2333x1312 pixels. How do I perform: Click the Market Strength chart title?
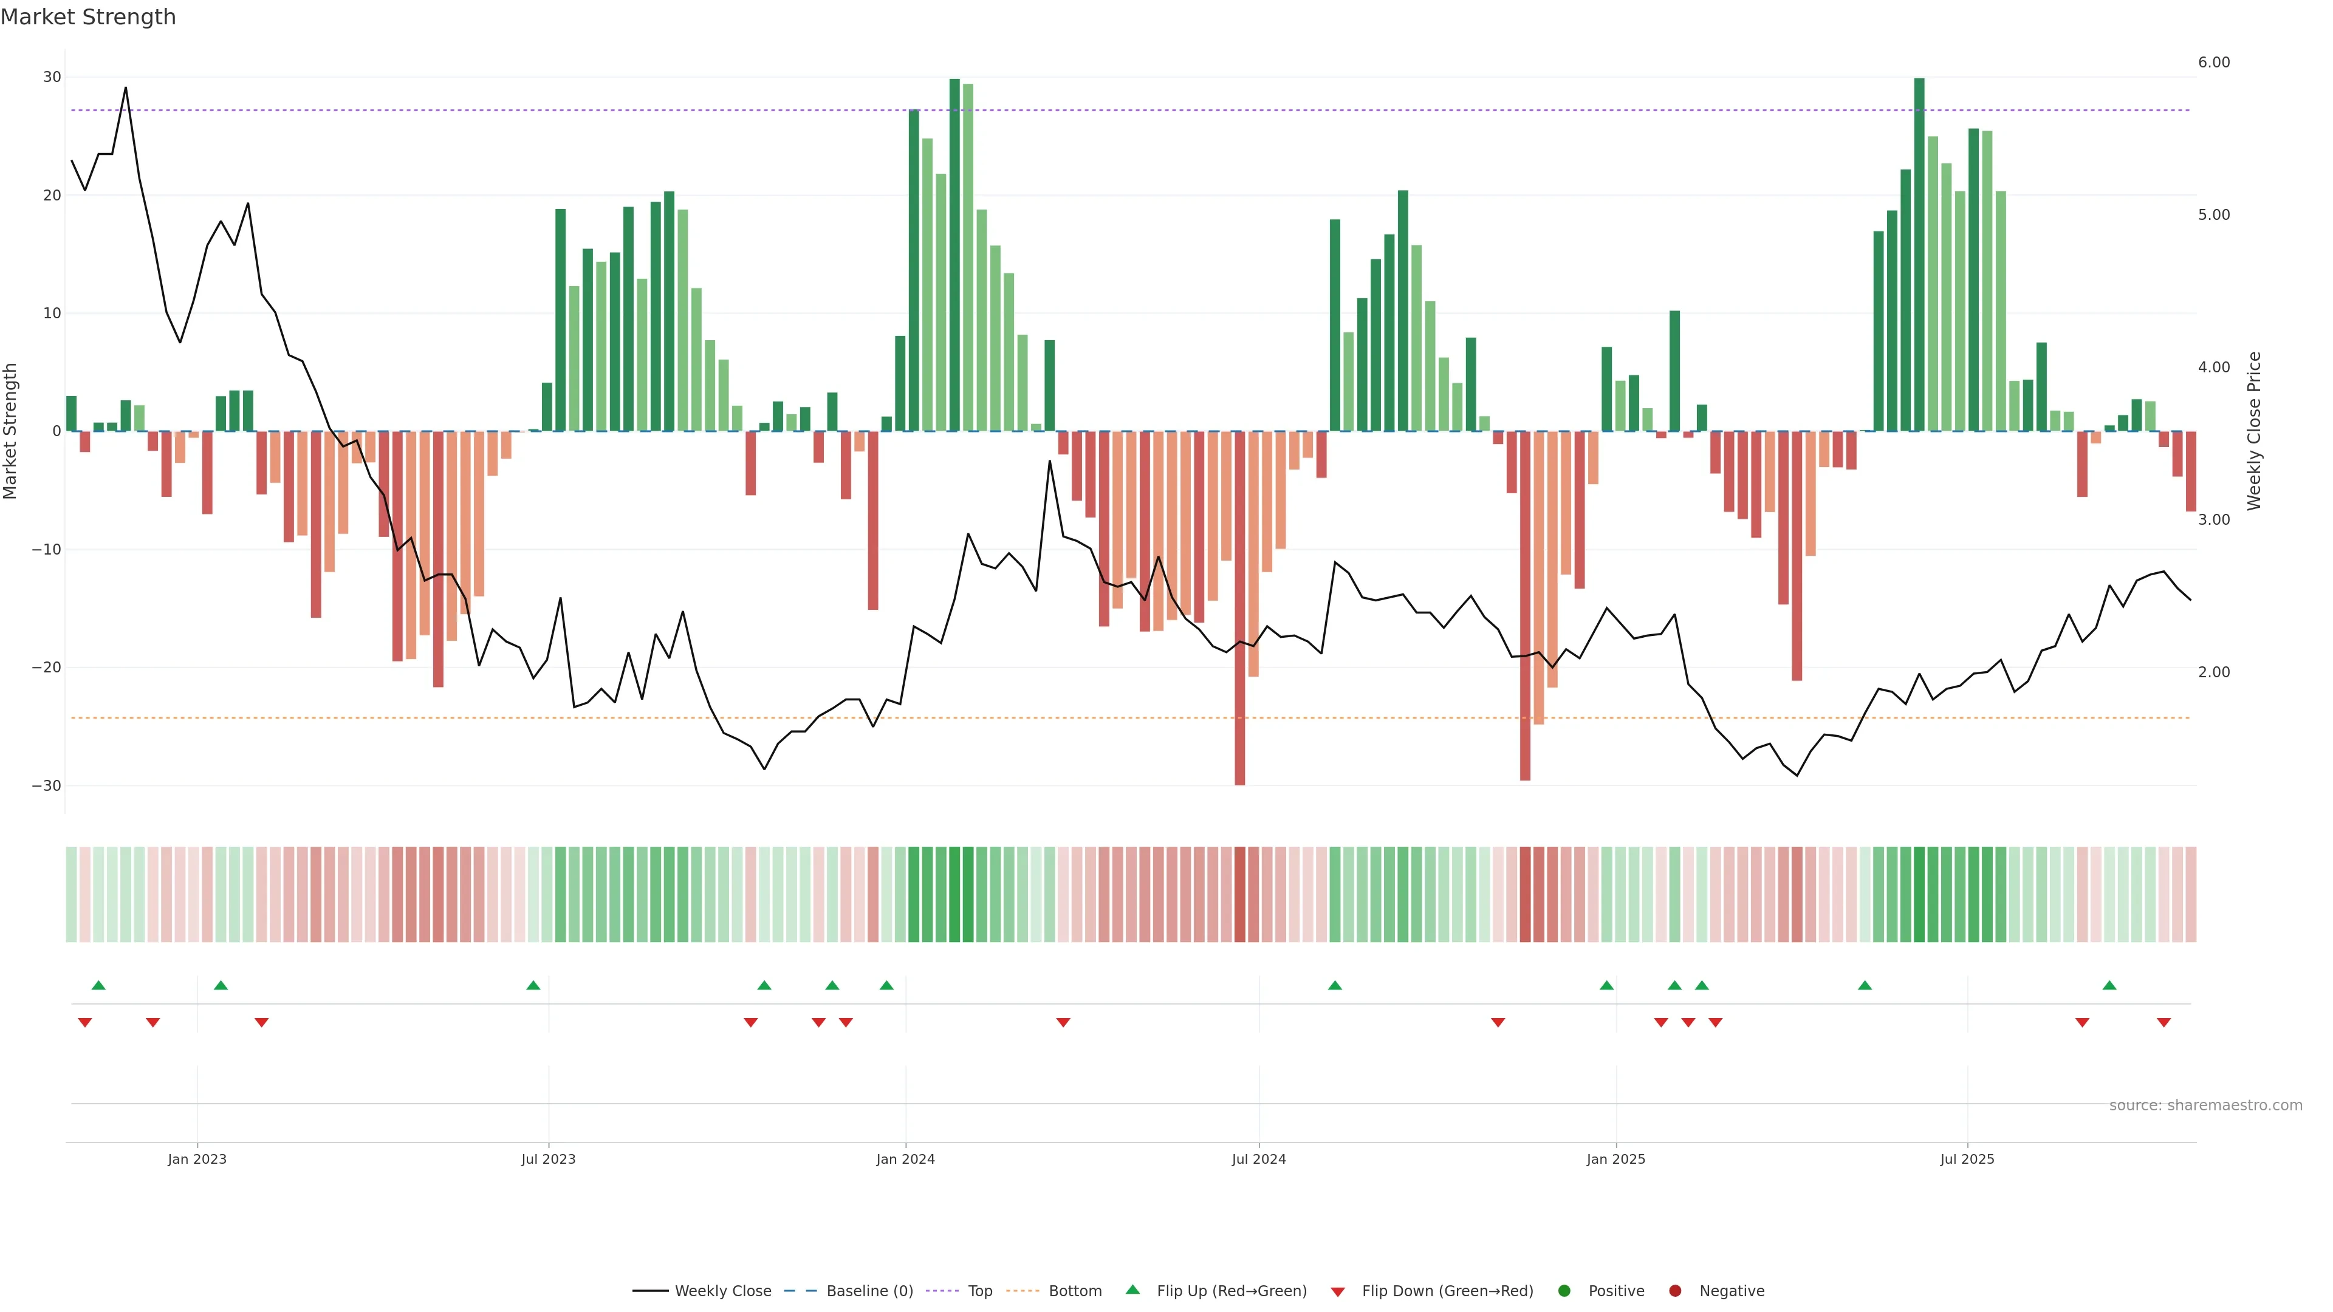click(x=88, y=17)
